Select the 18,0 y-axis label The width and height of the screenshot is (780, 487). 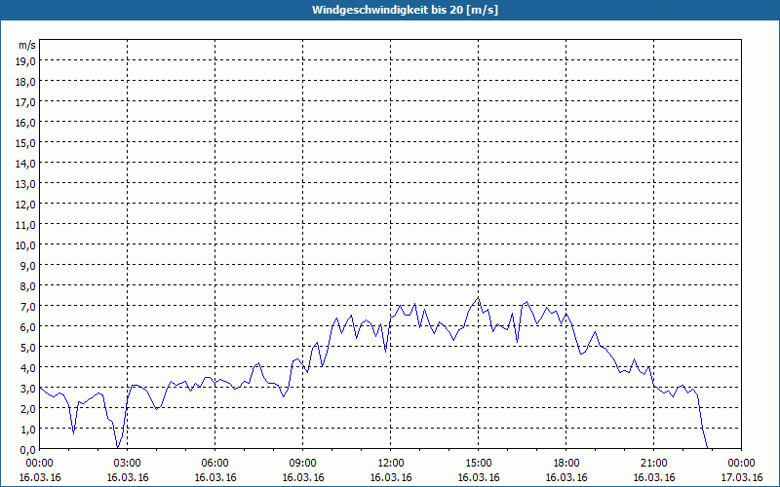coord(27,82)
